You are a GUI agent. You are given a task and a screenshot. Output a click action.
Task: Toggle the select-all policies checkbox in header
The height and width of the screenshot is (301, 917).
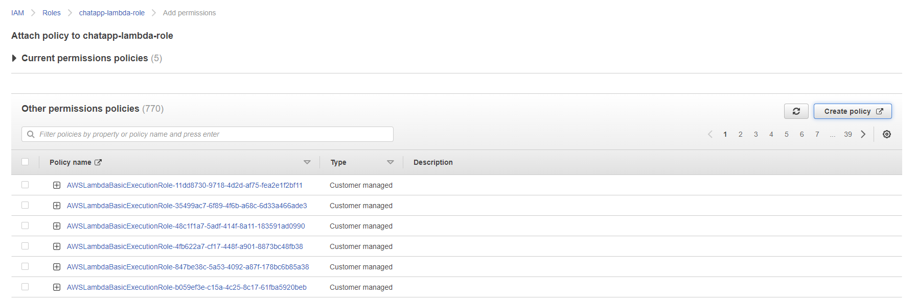coord(25,162)
